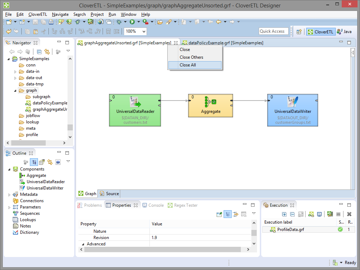
Task: Expand the data-in folder in Navigator
Action: pos(15,71)
